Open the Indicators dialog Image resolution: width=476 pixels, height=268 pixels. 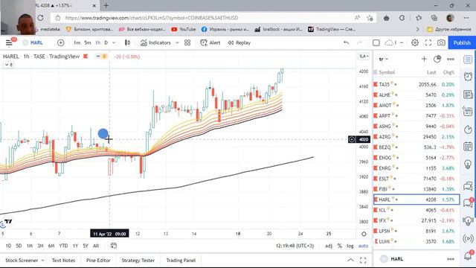[155, 43]
